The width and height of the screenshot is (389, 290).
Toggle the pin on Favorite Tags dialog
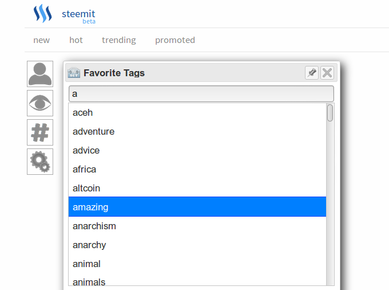point(312,73)
